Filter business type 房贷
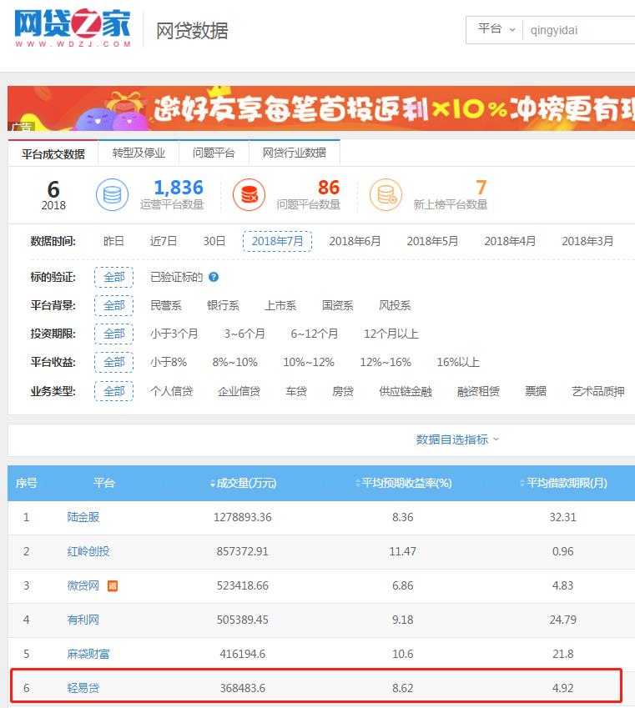Image resolution: width=635 pixels, height=708 pixels. (343, 391)
